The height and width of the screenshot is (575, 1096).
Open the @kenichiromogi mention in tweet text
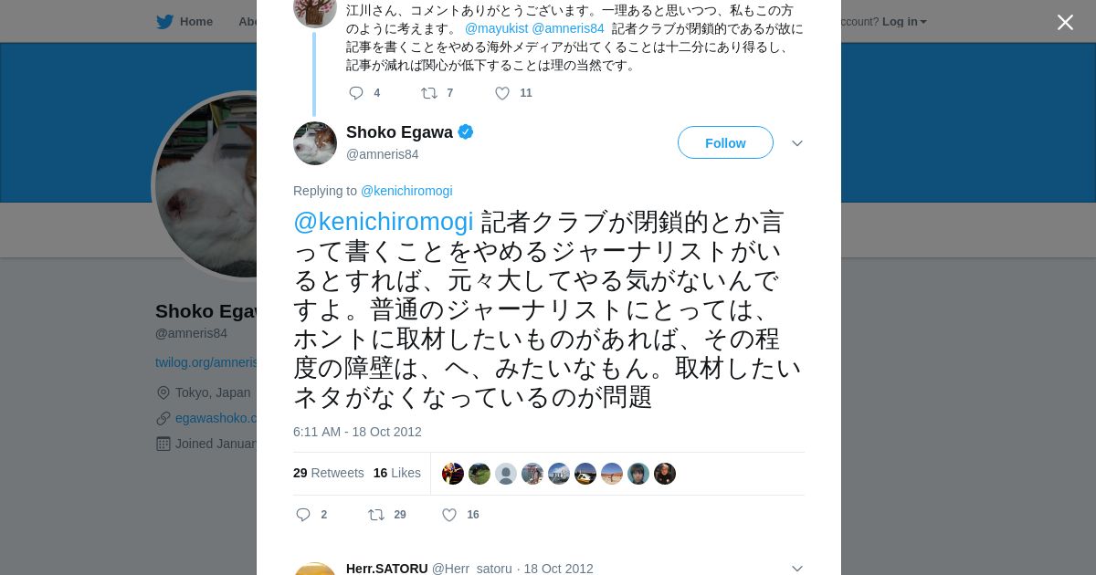384,222
